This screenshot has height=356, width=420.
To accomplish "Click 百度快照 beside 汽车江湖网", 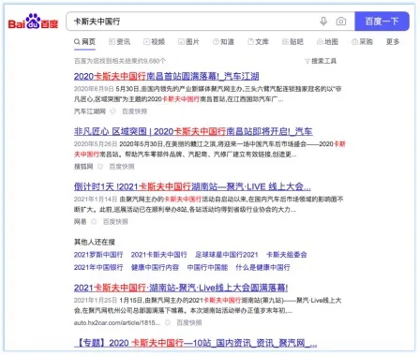I will (134, 111).
